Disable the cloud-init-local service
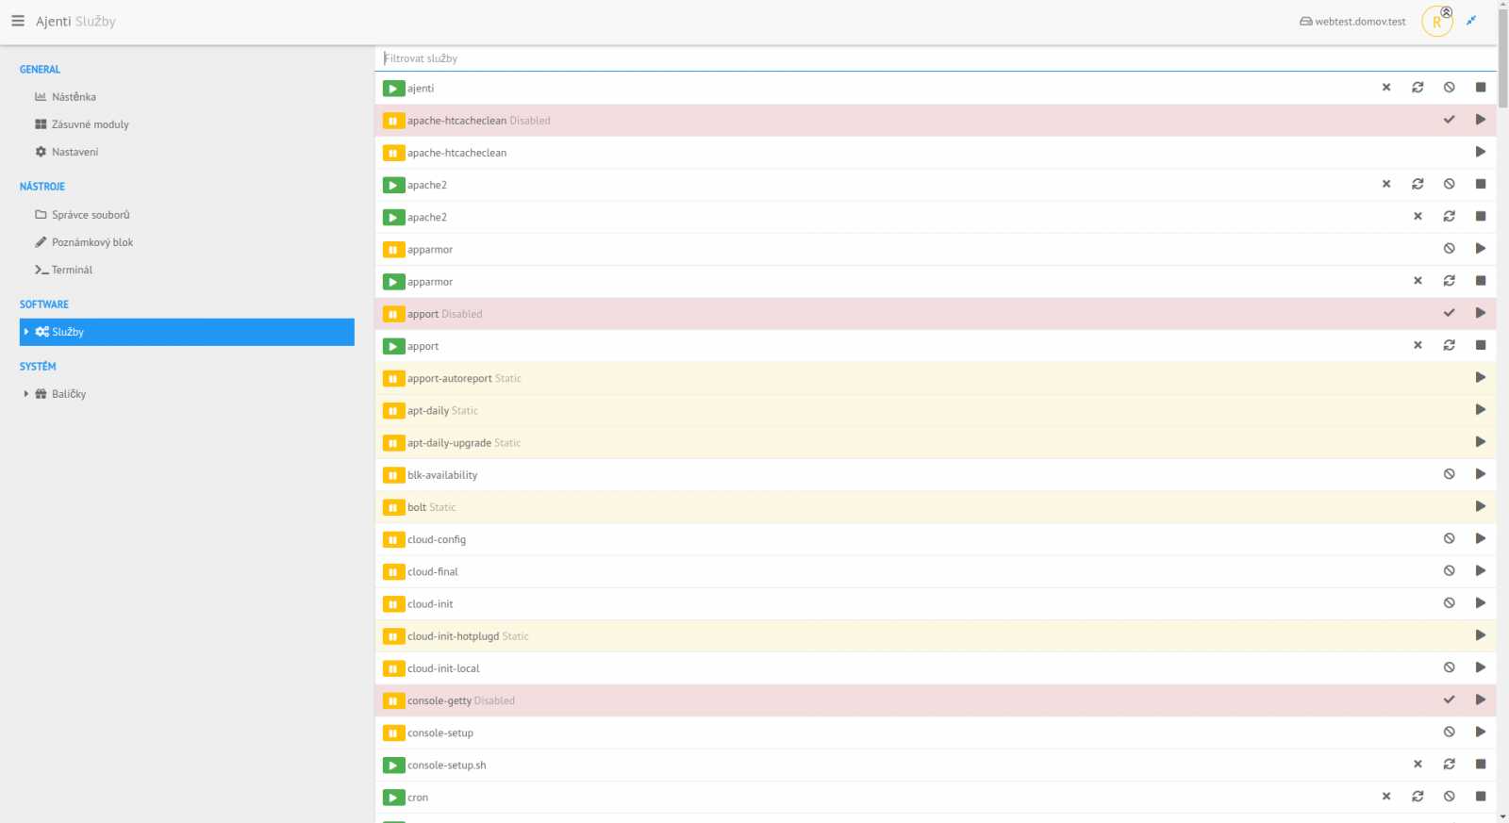 [x=1450, y=667]
